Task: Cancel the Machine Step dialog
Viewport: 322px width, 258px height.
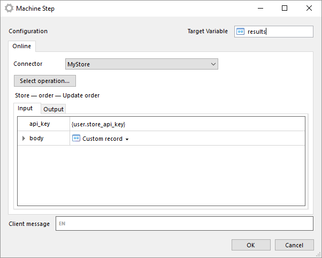Action: point(294,245)
